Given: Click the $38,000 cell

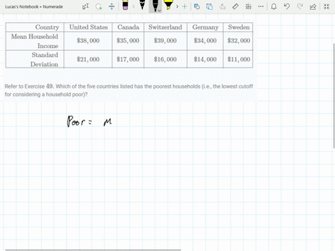Looking at the screenshot, I should click(x=88, y=40).
